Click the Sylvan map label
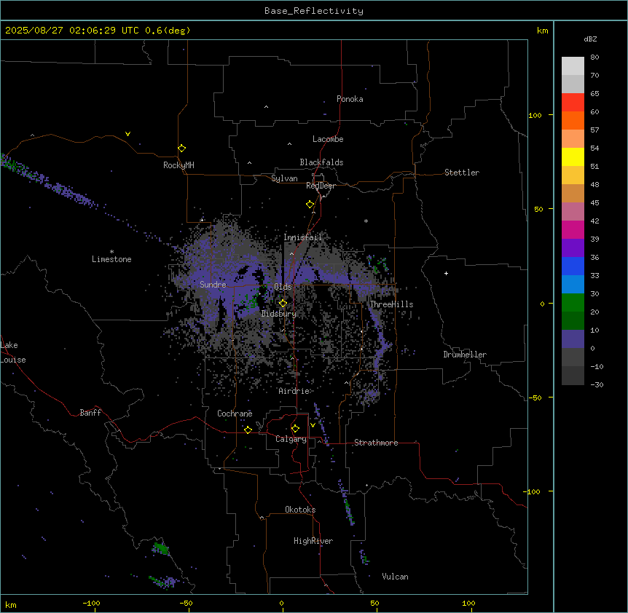This screenshot has height=613, width=628. pyautogui.click(x=284, y=178)
